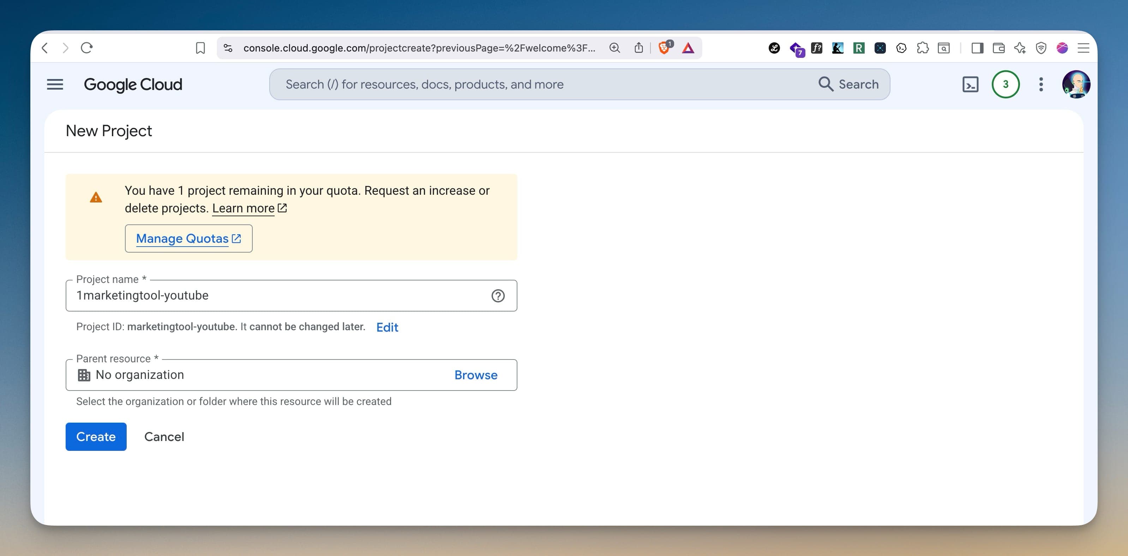Open the Brave VPN shield icon
Screen dimensions: 1128x556
point(1041,48)
